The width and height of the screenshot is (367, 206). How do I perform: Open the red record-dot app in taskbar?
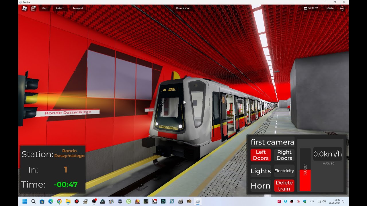[x=77, y=201]
